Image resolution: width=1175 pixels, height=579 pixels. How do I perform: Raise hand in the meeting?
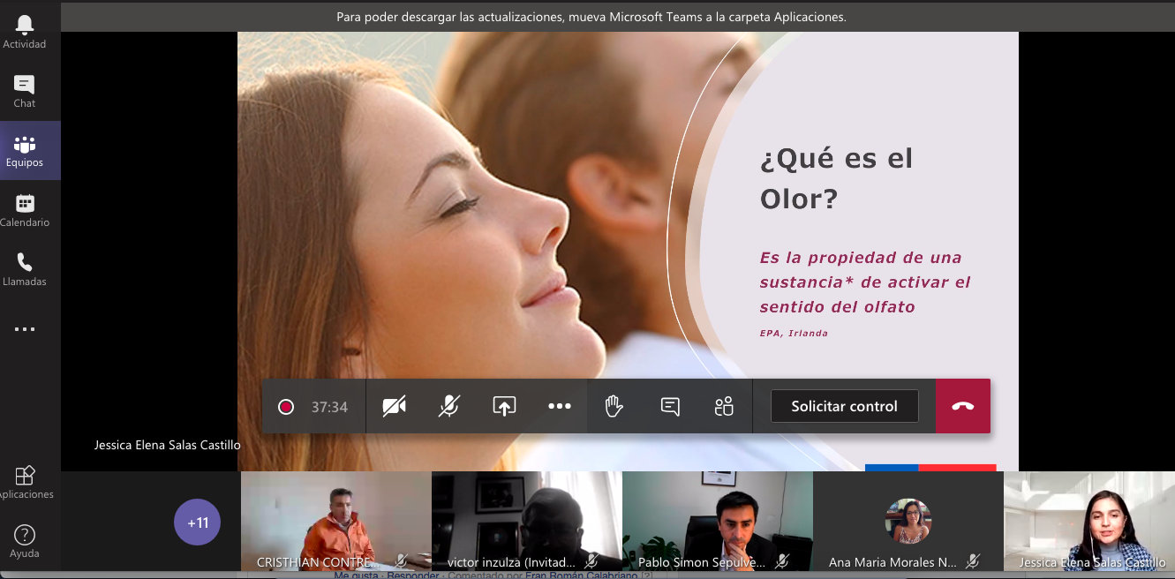614,406
